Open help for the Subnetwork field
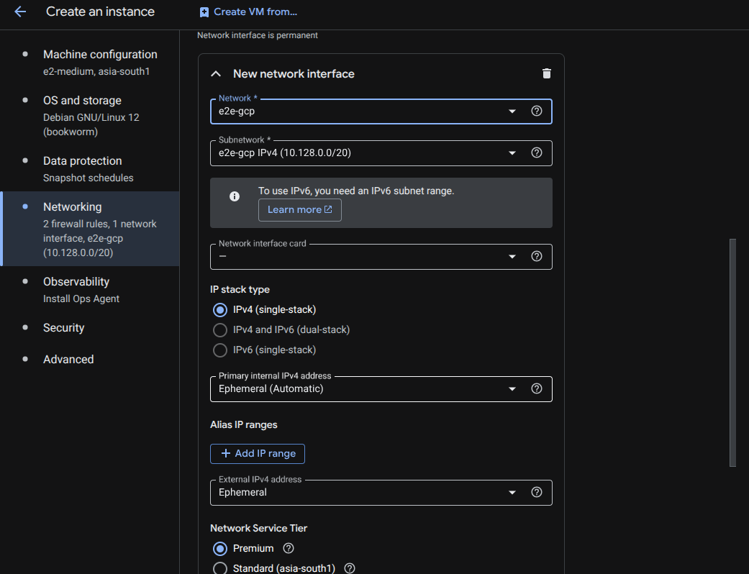Viewport: 749px width, 574px height. pos(537,152)
